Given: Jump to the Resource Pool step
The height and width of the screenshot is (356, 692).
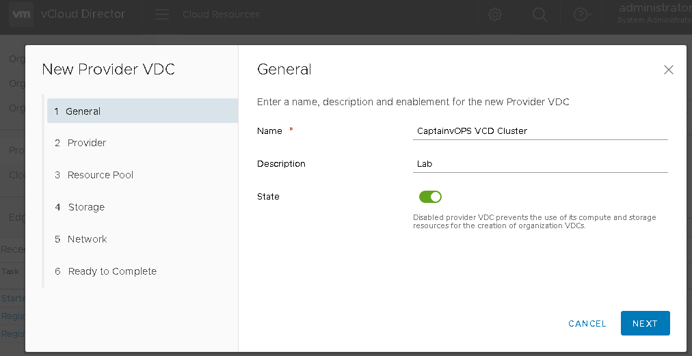Looking at the screenshot, I should [x=100, y=175].
